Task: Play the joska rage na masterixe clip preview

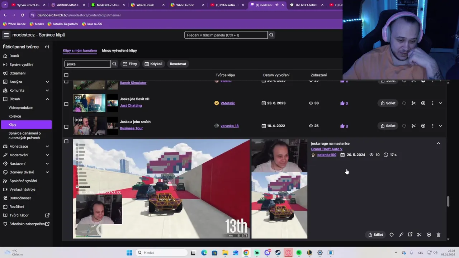Action: 161,189
